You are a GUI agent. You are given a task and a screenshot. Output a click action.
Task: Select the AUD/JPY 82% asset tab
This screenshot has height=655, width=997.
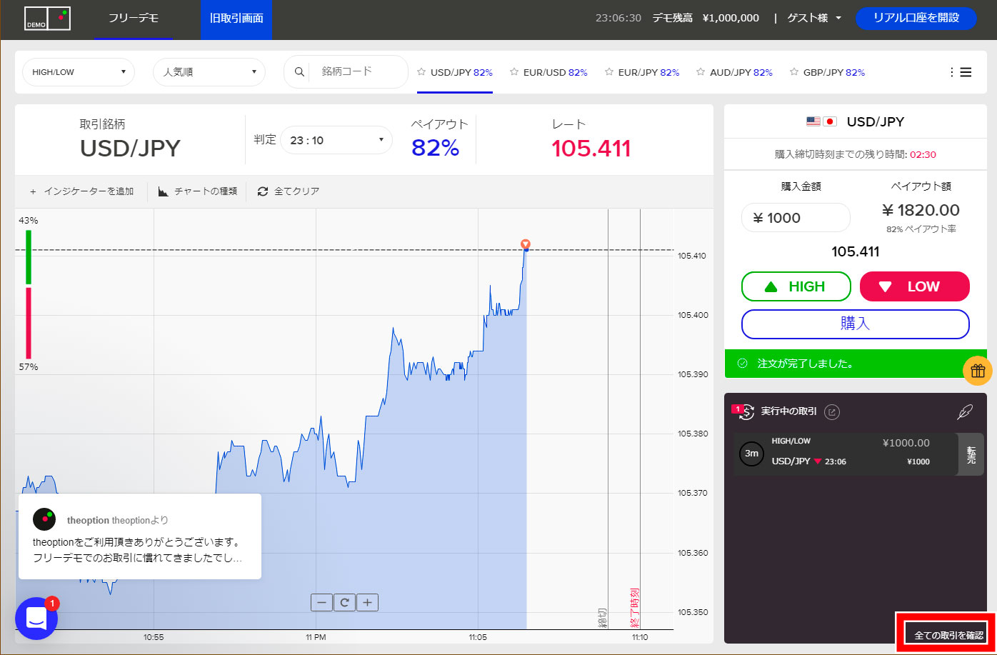pos(741,72)
